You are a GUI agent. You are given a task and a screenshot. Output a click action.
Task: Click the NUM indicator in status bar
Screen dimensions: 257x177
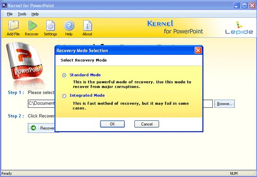point(234,173)
